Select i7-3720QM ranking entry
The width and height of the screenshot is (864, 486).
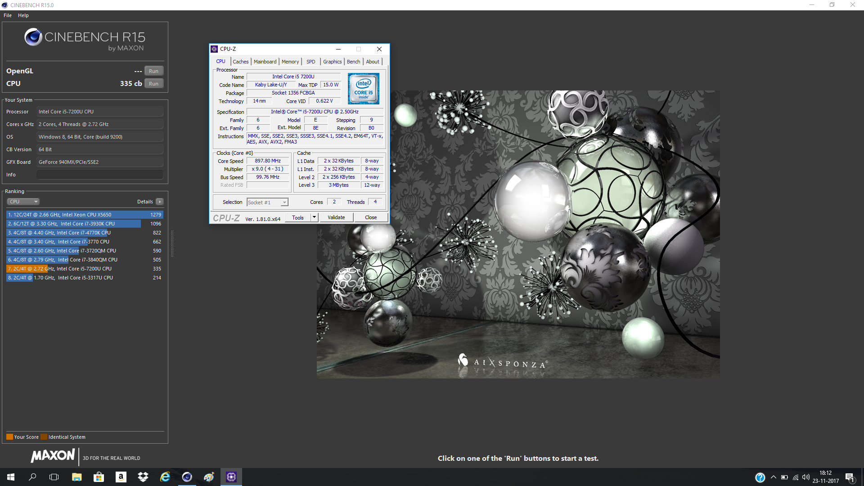coord(85,251)
